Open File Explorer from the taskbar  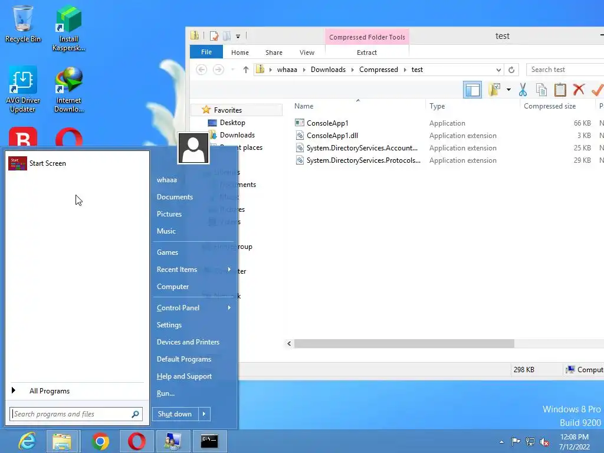pyautogui.click(x=61, y=441)
